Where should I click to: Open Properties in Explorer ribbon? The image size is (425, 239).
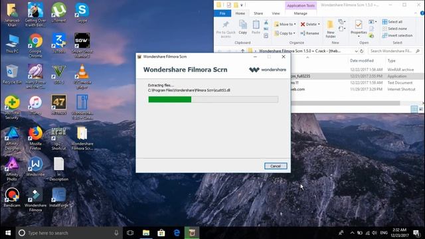point(359,28)
